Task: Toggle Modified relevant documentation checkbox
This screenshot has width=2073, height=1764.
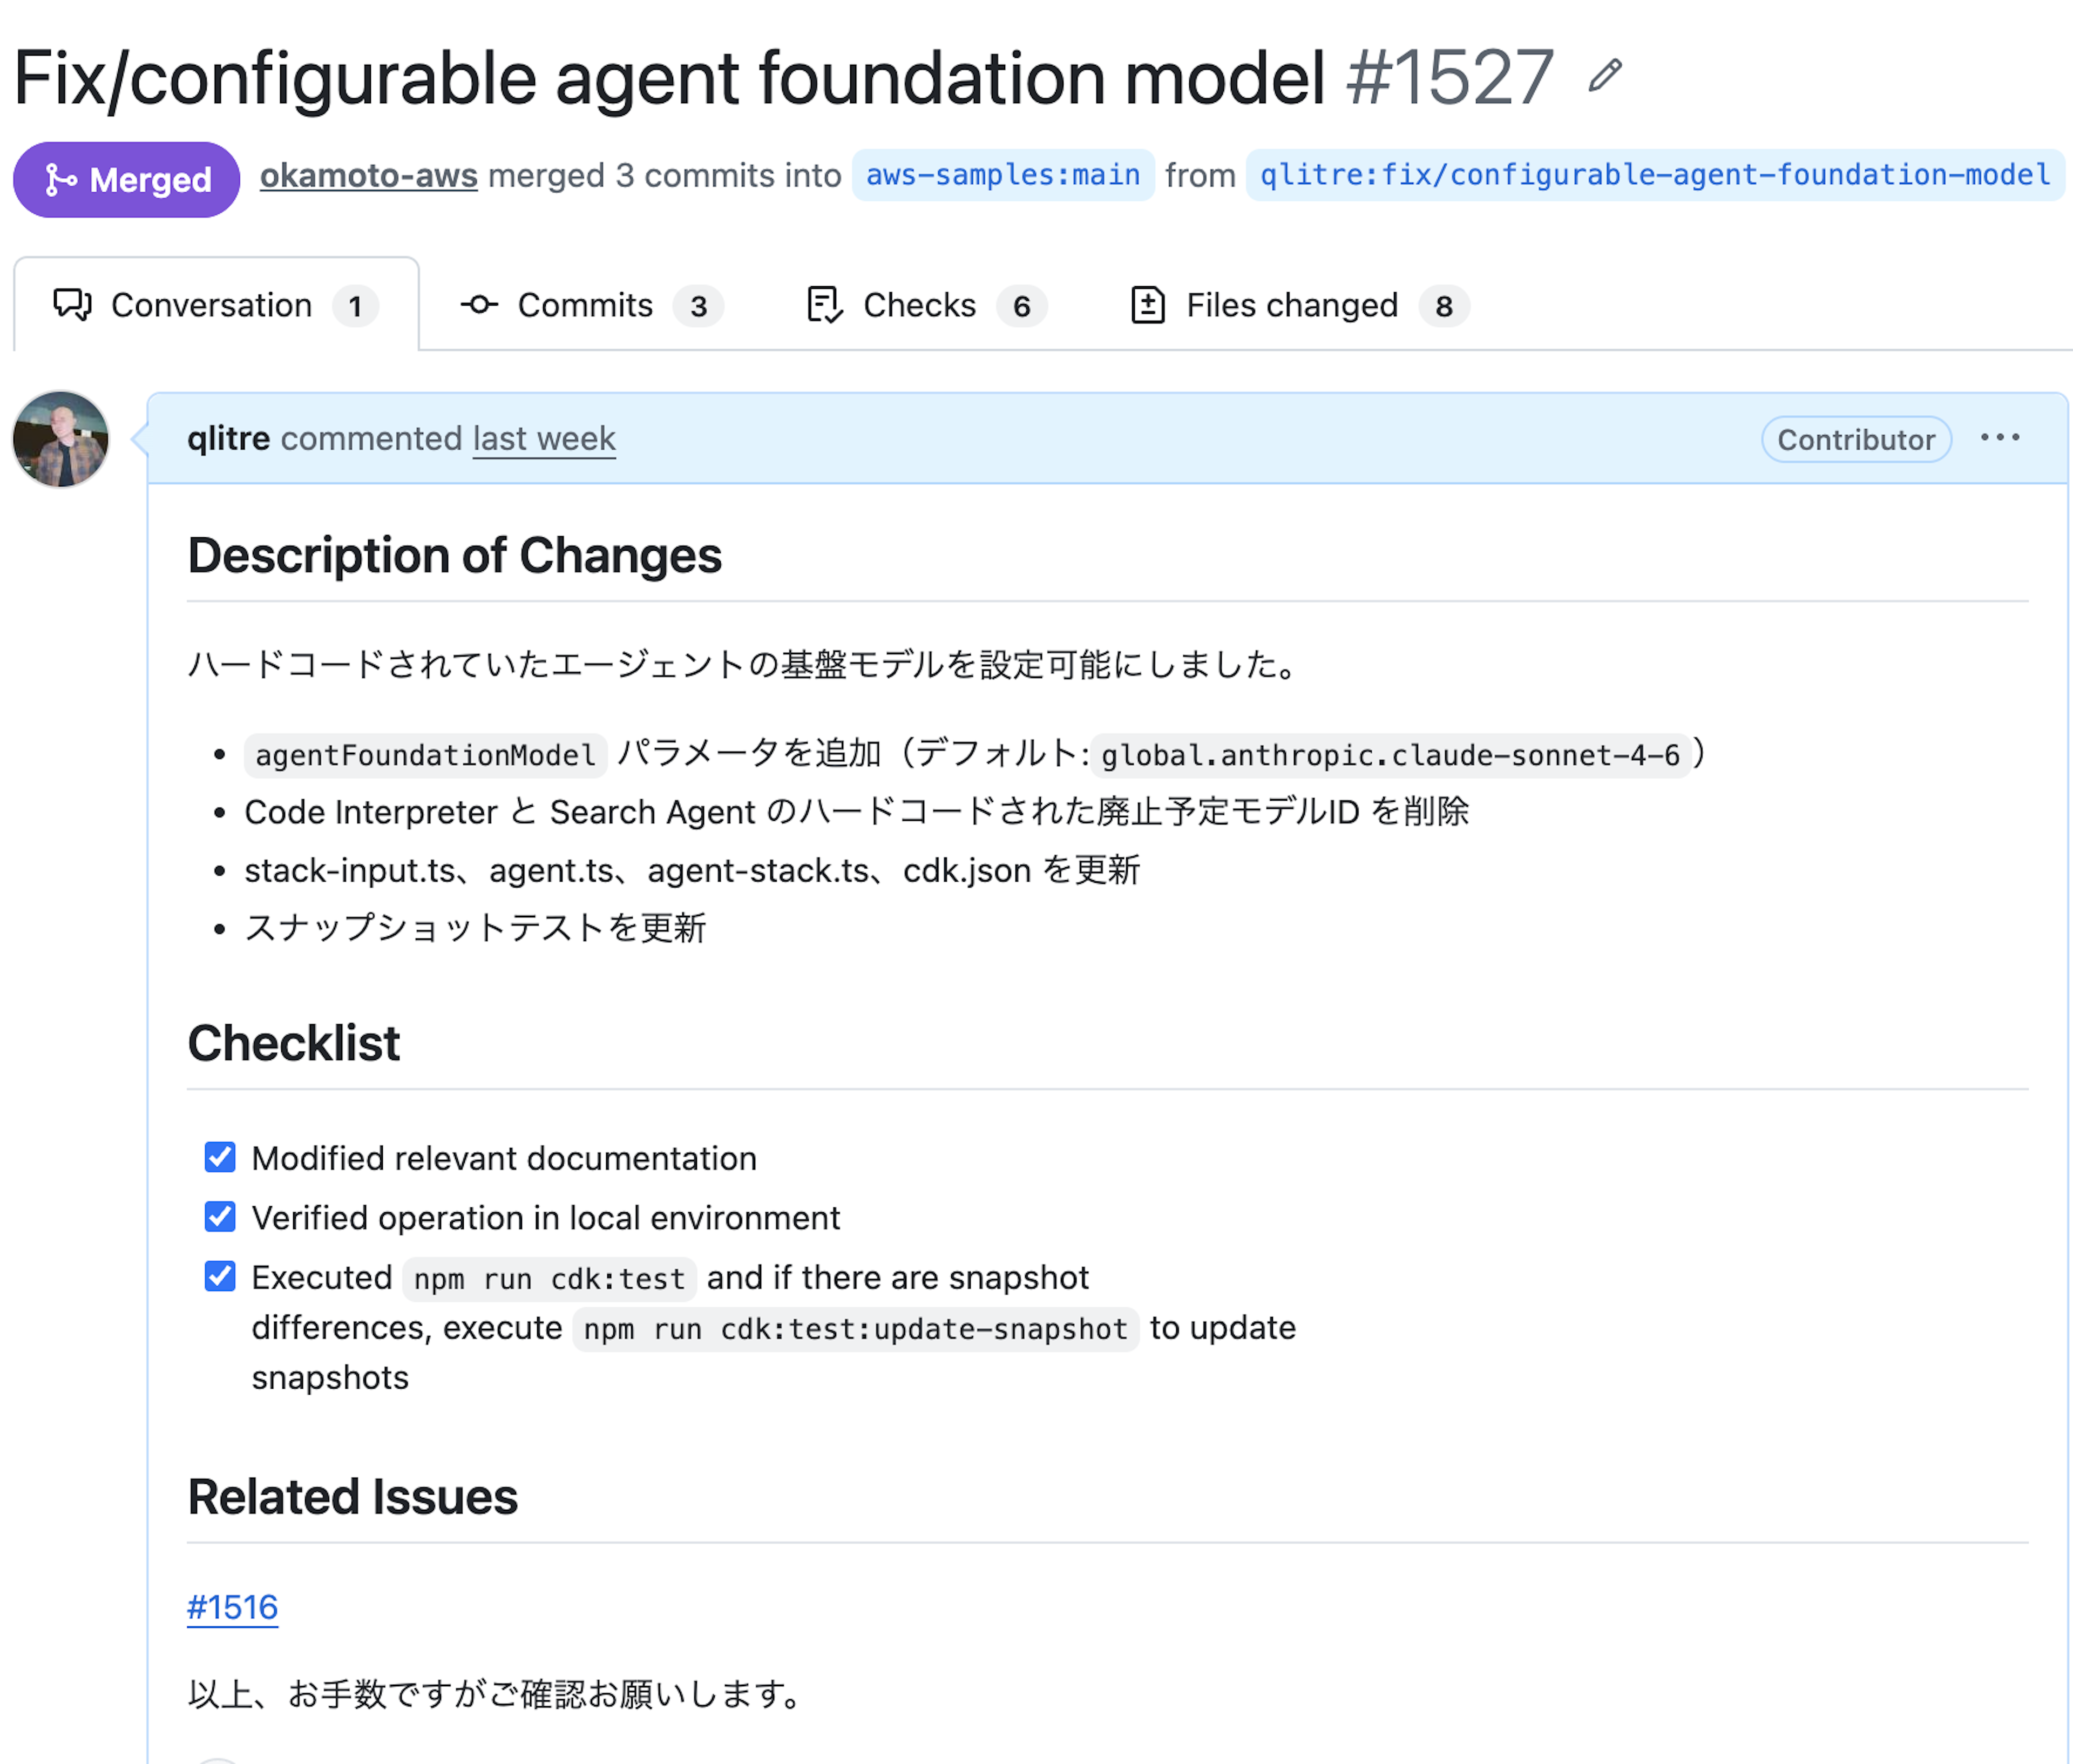Action: click(x=220, y=1157)
